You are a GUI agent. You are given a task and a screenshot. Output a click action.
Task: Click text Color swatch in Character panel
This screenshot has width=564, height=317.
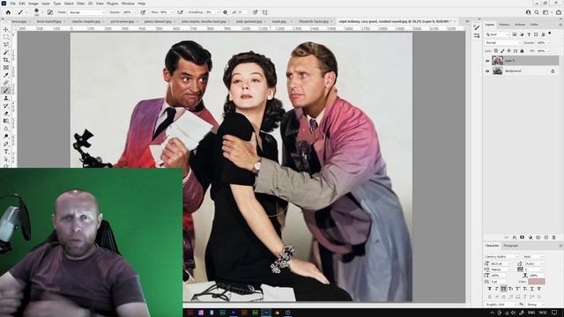pyautogui.click(x=537, y=282)
